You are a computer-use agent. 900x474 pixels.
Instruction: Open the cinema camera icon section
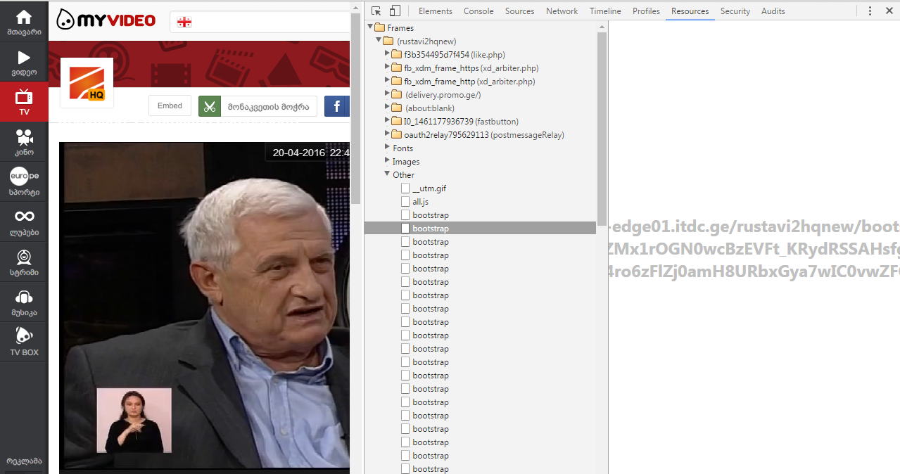24,137
